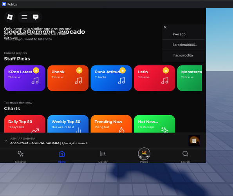This screenshot has height=196, width=233.
Task: Open the Monsterca playlist with 29 tracks
Action: coord(190,78)
